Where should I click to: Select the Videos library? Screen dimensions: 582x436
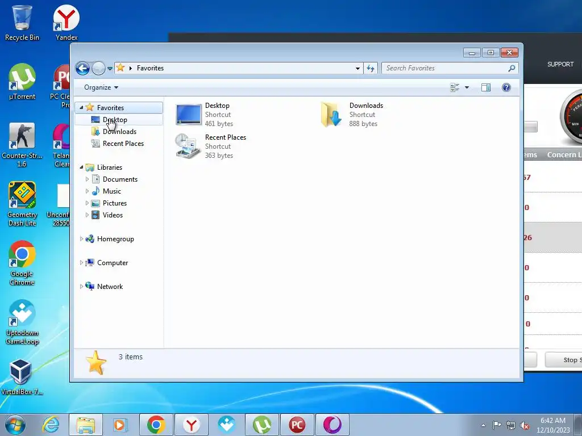[113, 215]
